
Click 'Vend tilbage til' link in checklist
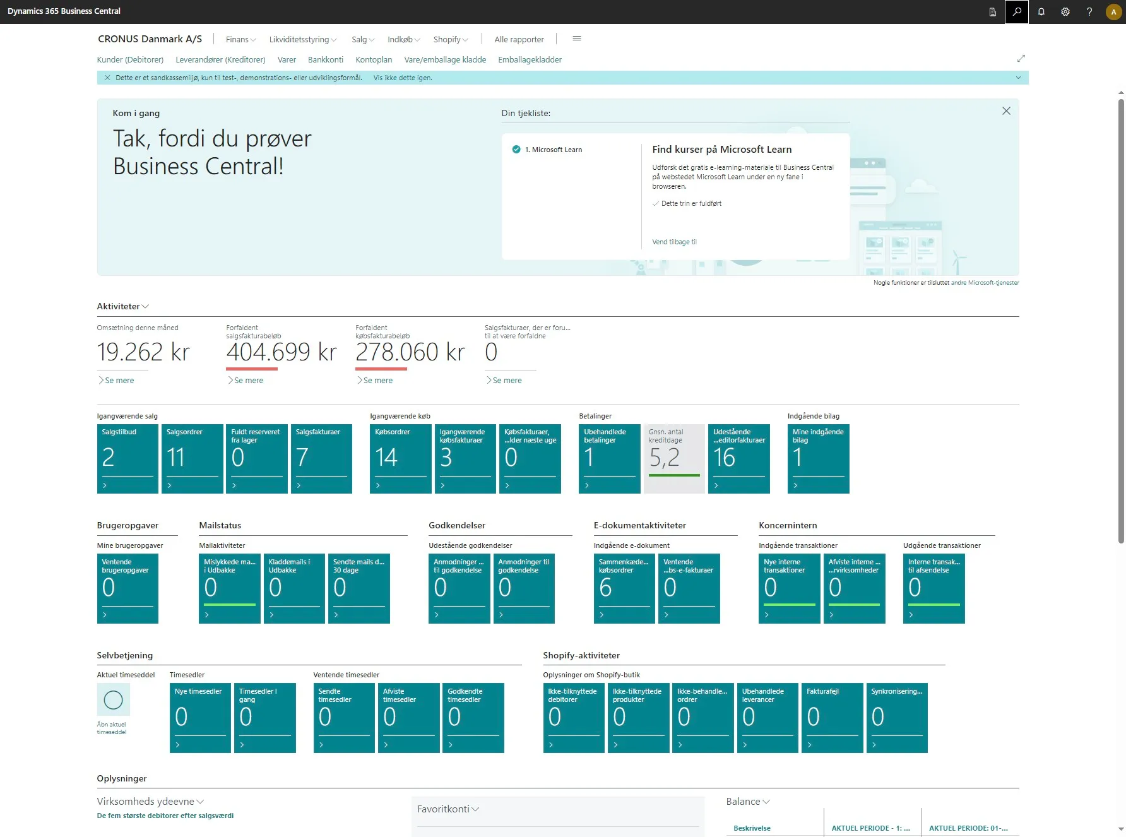[x=674, y=242]
